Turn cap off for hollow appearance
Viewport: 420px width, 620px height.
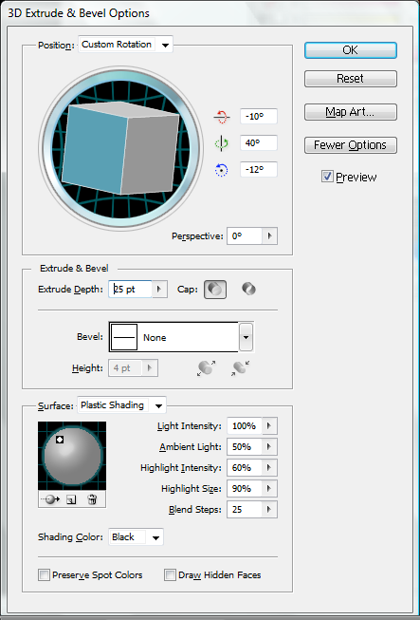[x=248, y=289]
